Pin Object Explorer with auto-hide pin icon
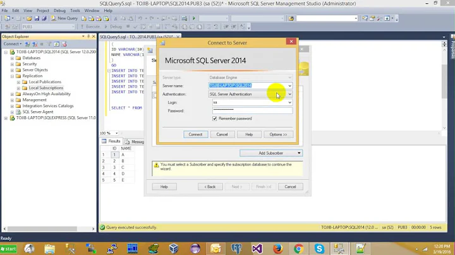 [x=88, y=37]
